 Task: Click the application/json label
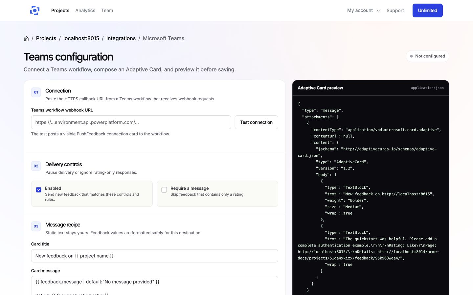click(427, 88)
